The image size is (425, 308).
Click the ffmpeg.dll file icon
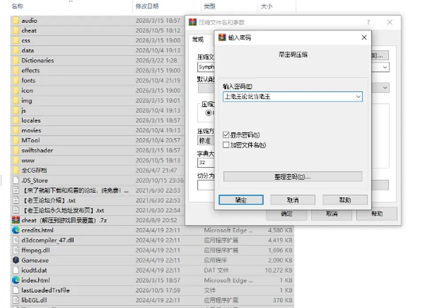pos(16,250)
